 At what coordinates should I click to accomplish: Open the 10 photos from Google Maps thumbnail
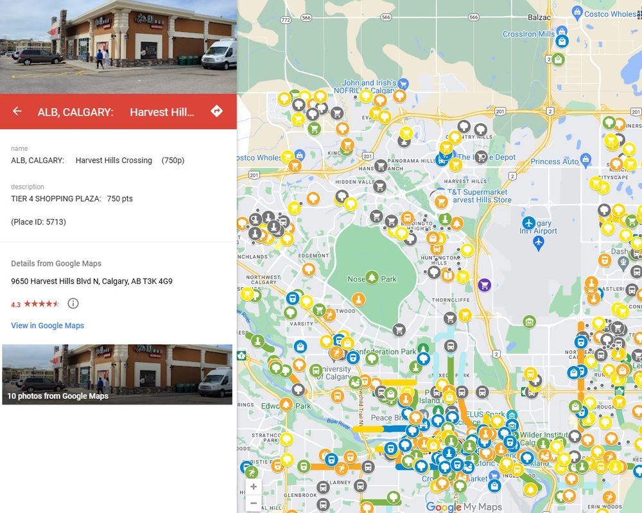[117, 374]
